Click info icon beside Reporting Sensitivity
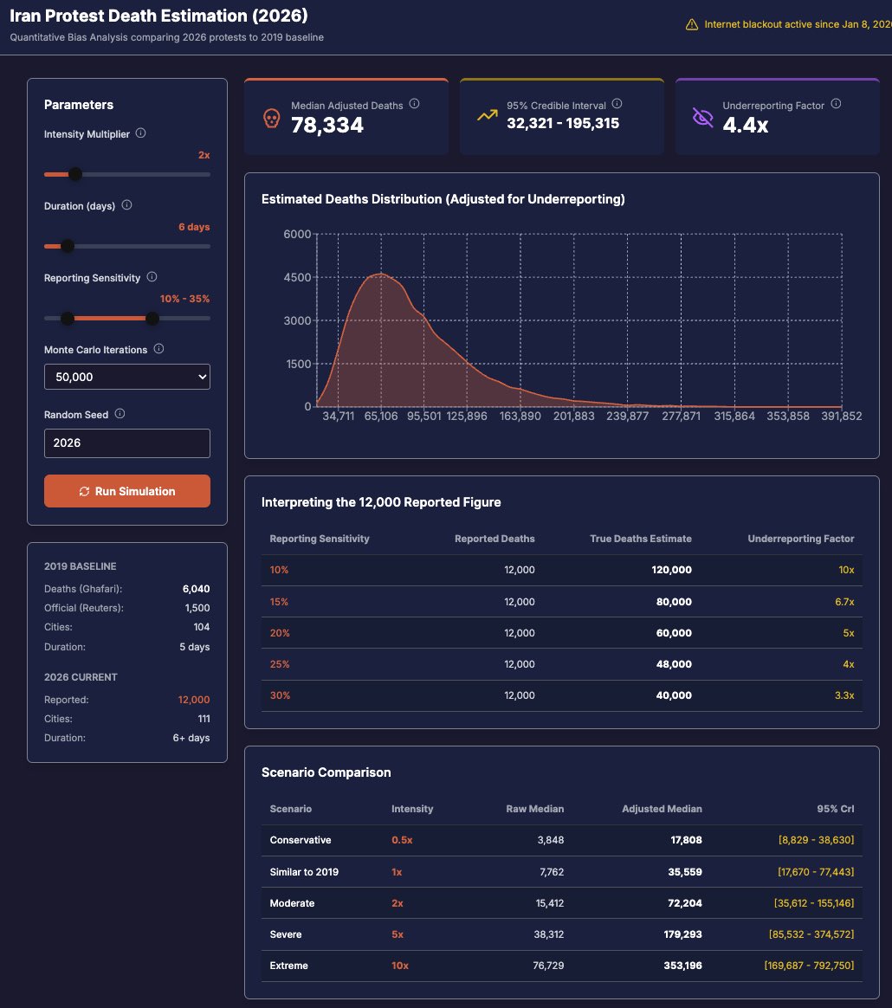The width and height of the screenshot is (892, 1008). (152, 277)
